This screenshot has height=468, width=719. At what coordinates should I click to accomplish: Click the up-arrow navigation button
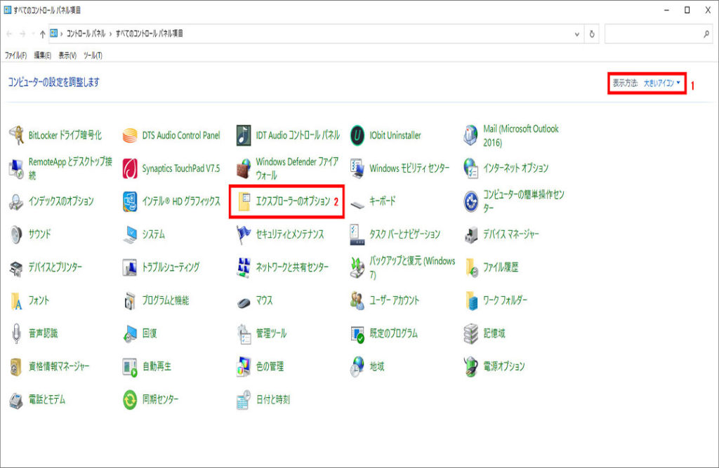43,34
